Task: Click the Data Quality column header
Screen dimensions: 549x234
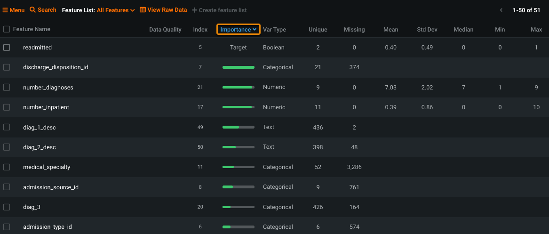Action: tap(165, 30)
